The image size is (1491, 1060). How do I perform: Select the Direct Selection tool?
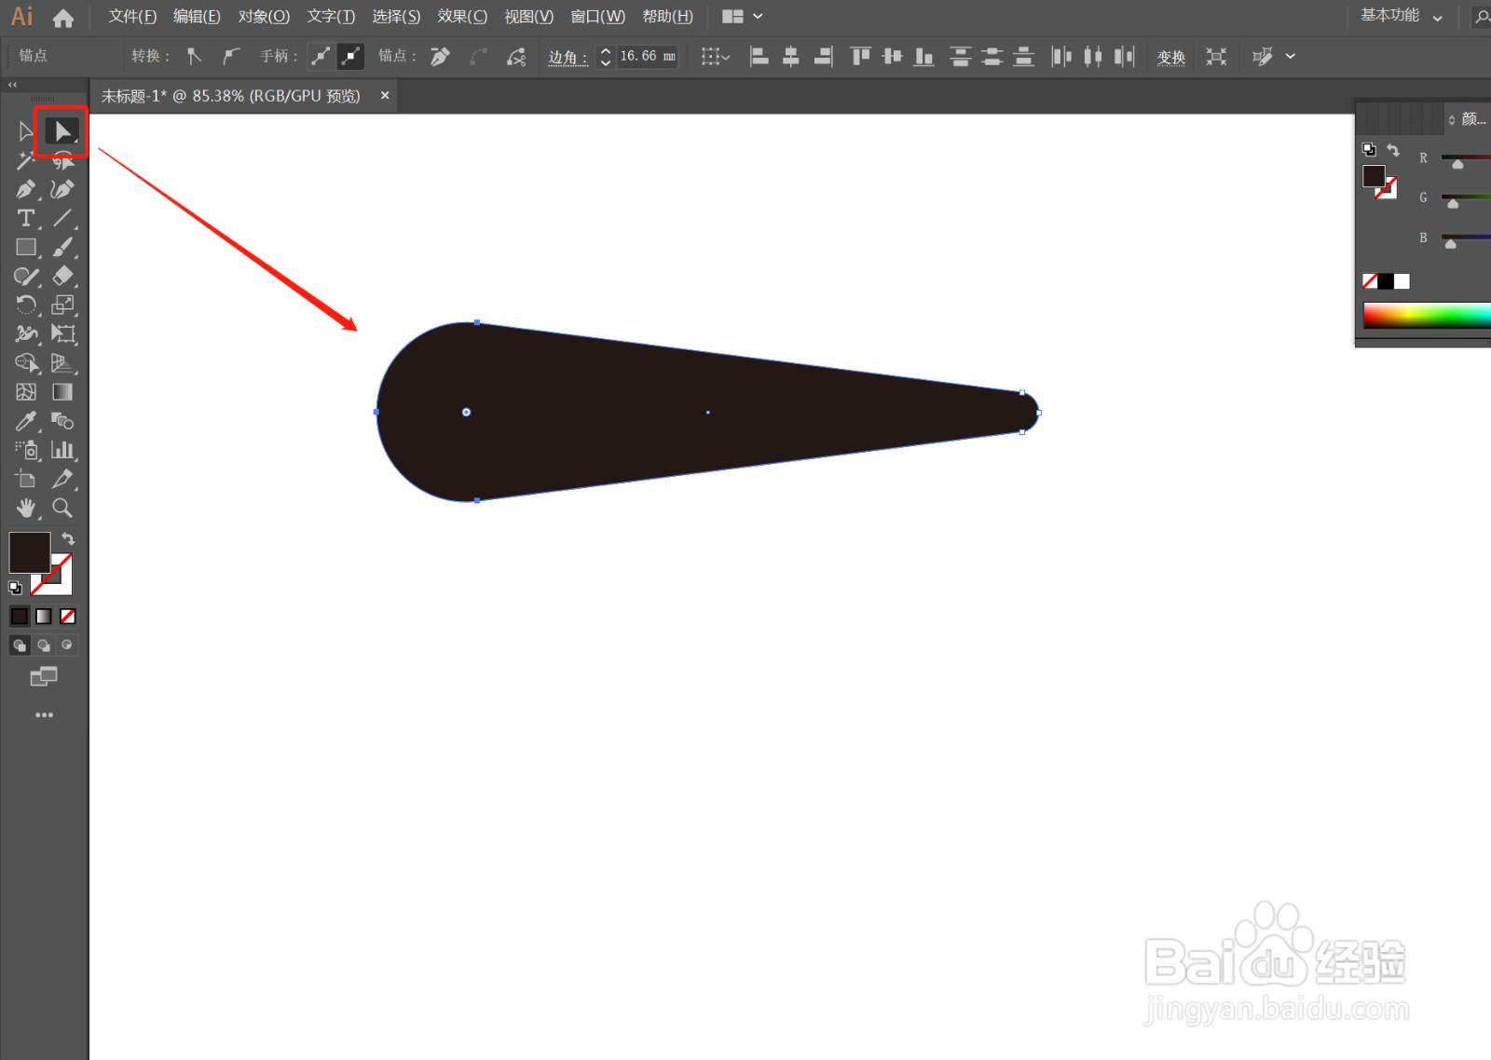[62, 131]
